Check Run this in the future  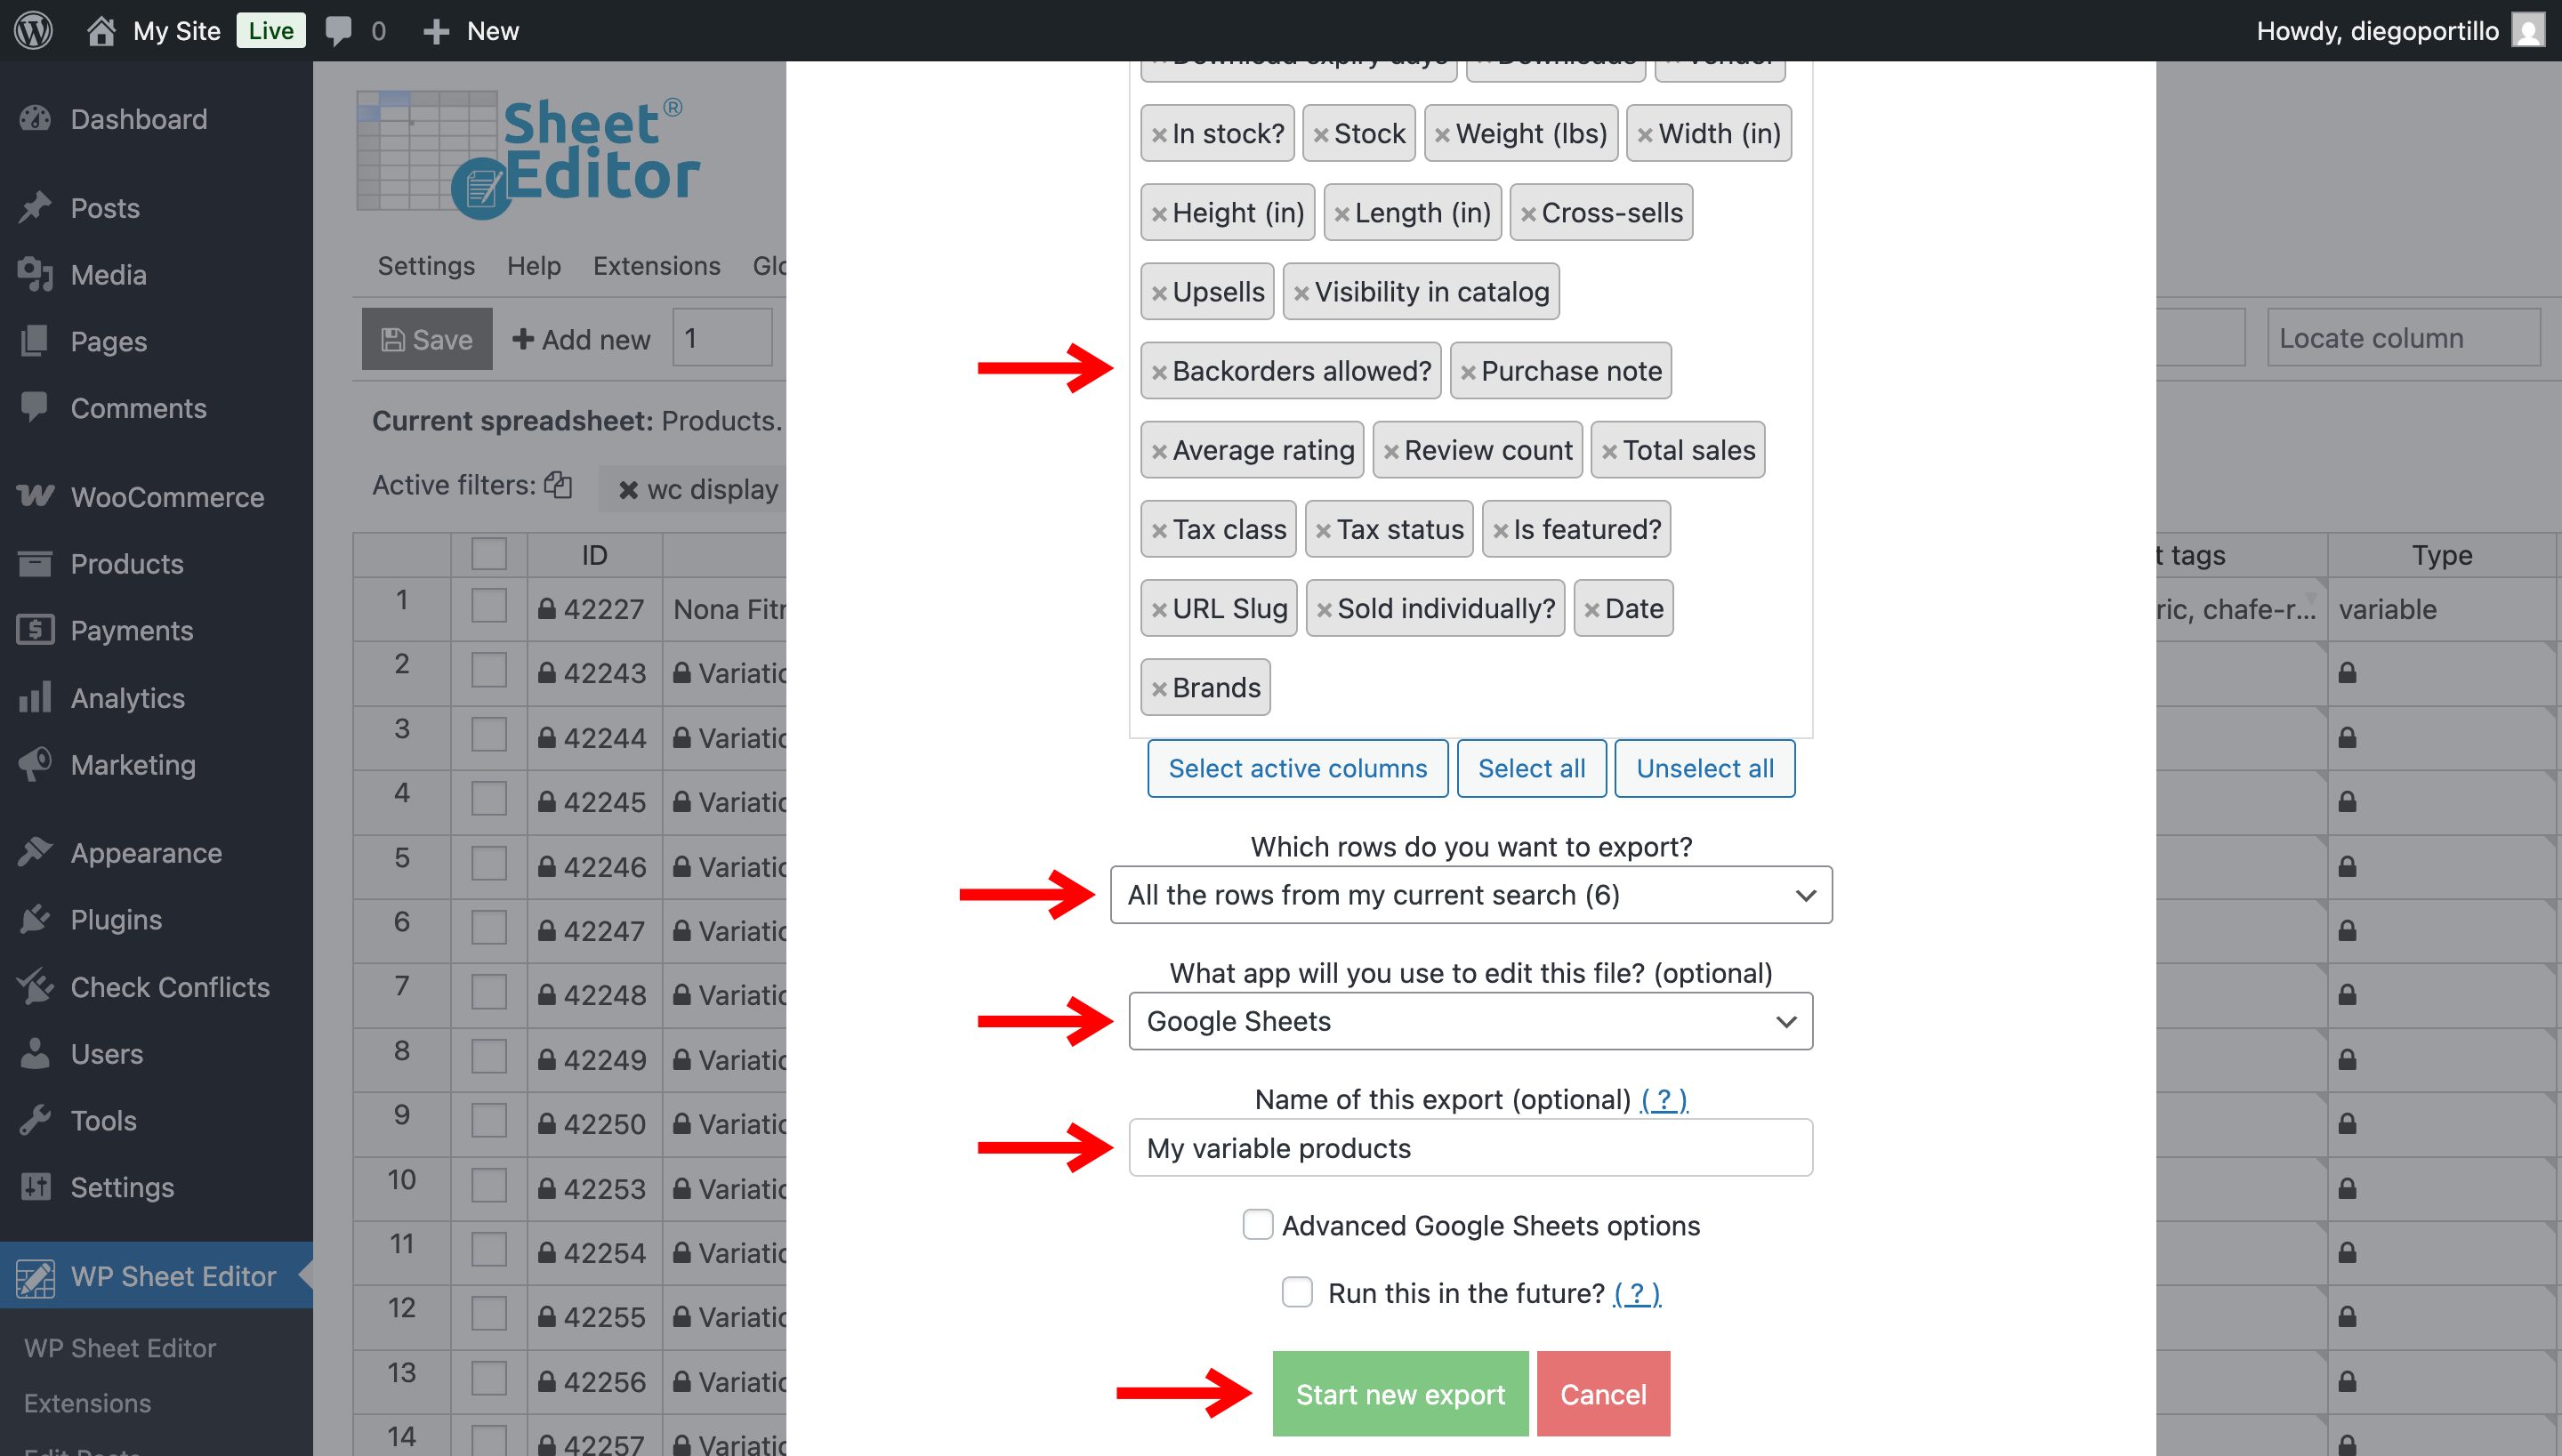pyautogui.click(x=1297, y=1291)
